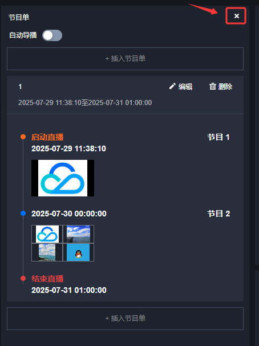Select the seaside coast photo thumbnail

[47, 252]
